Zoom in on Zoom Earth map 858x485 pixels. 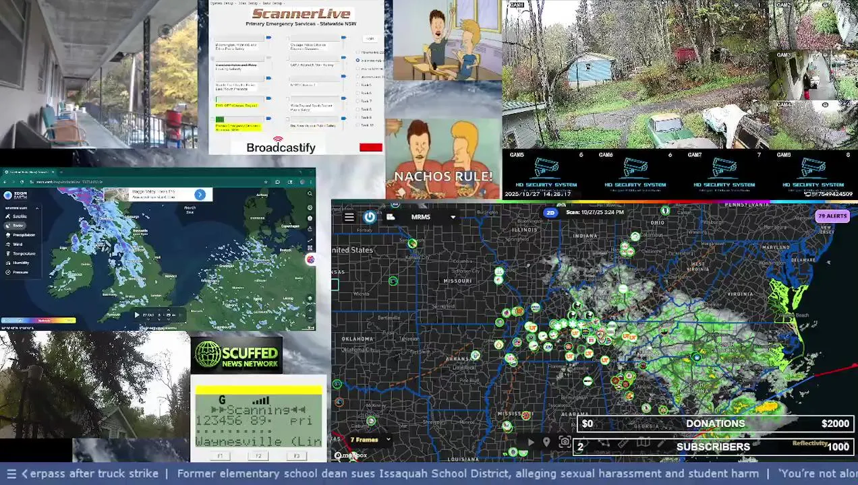pyautogui.click(x=310, y=311)
